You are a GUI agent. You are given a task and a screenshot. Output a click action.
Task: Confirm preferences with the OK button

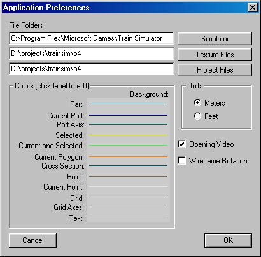coord(228,240)
